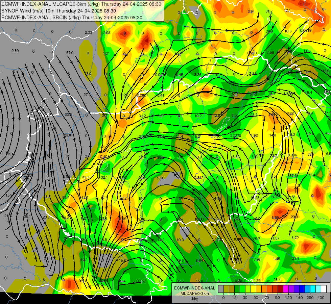331x304 pixels.
Task: Click the 250 tick label on the color scale
Action: click(x=310, y=298)
